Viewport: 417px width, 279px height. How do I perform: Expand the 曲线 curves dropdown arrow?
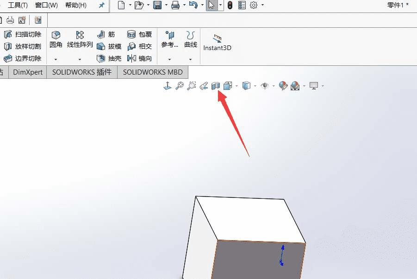tap(190, 59)
